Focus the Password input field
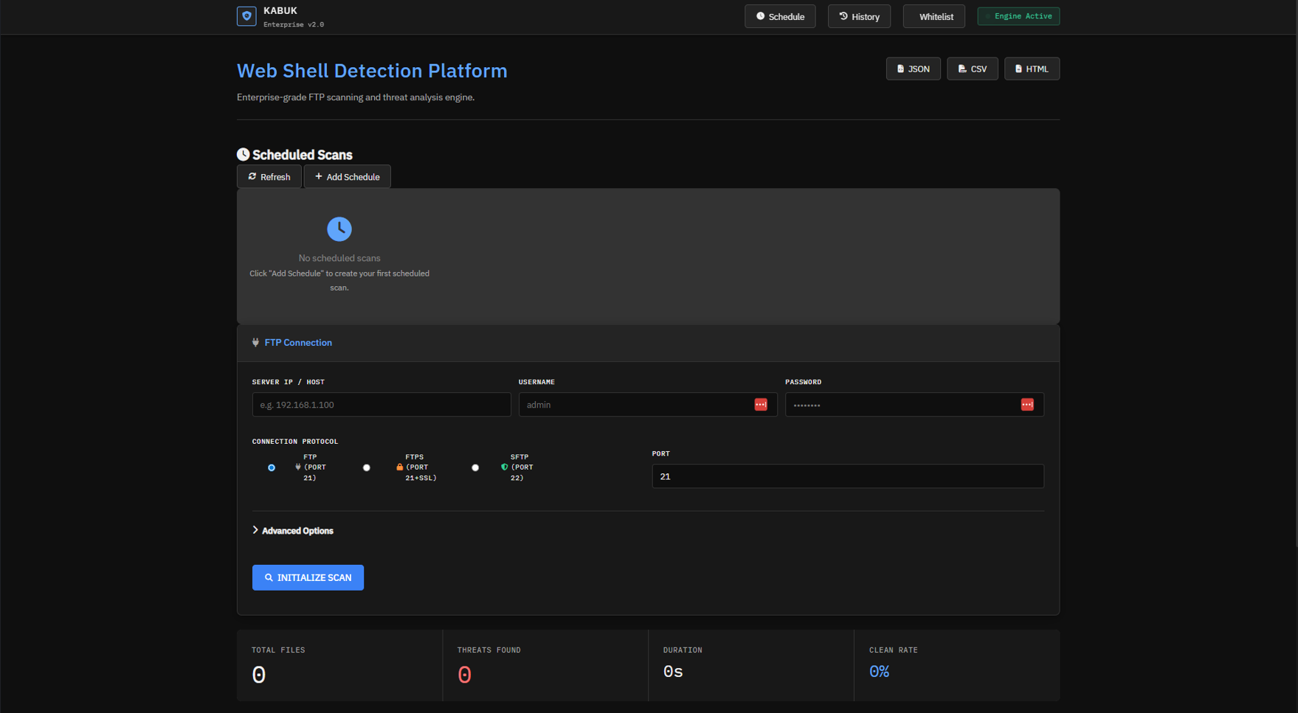 914,405
